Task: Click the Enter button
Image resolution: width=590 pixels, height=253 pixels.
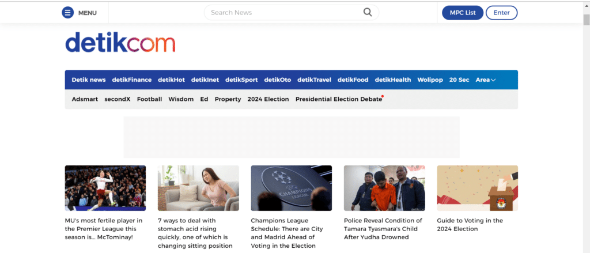Action: [x=502, y=13]
